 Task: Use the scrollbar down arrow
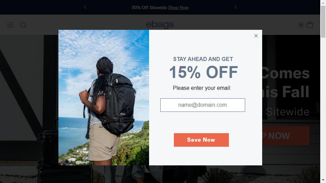coord(323,180)
